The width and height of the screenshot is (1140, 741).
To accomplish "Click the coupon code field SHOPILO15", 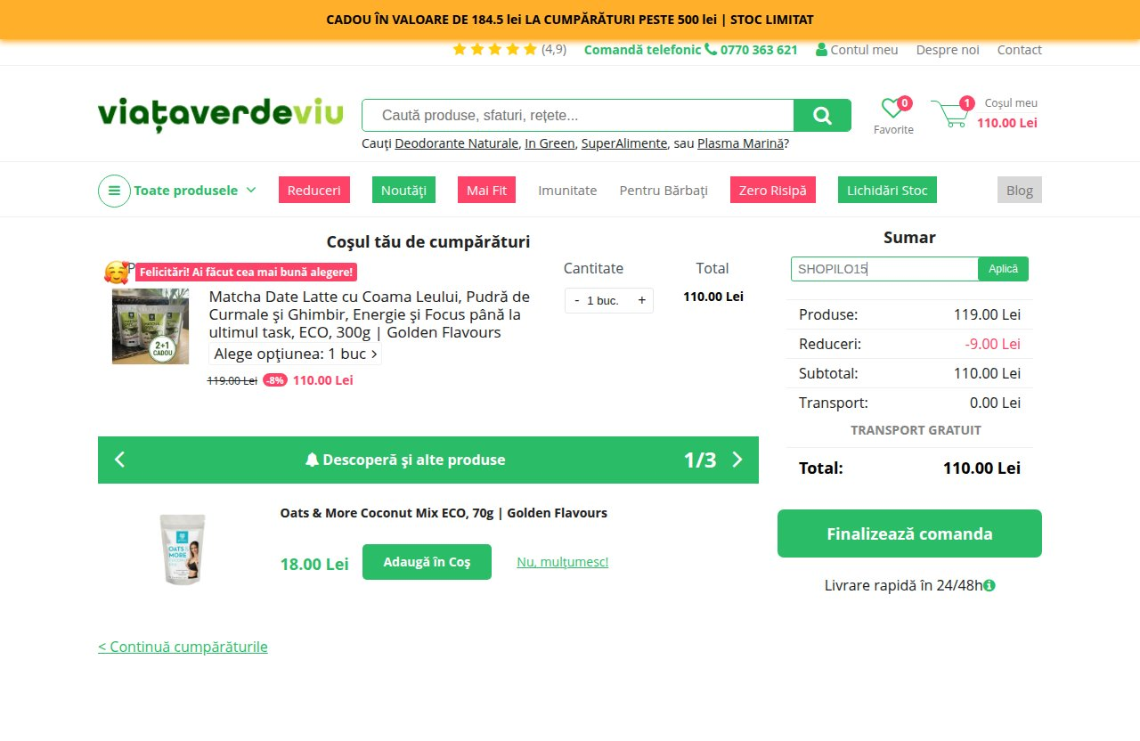I will click(884, 269).
